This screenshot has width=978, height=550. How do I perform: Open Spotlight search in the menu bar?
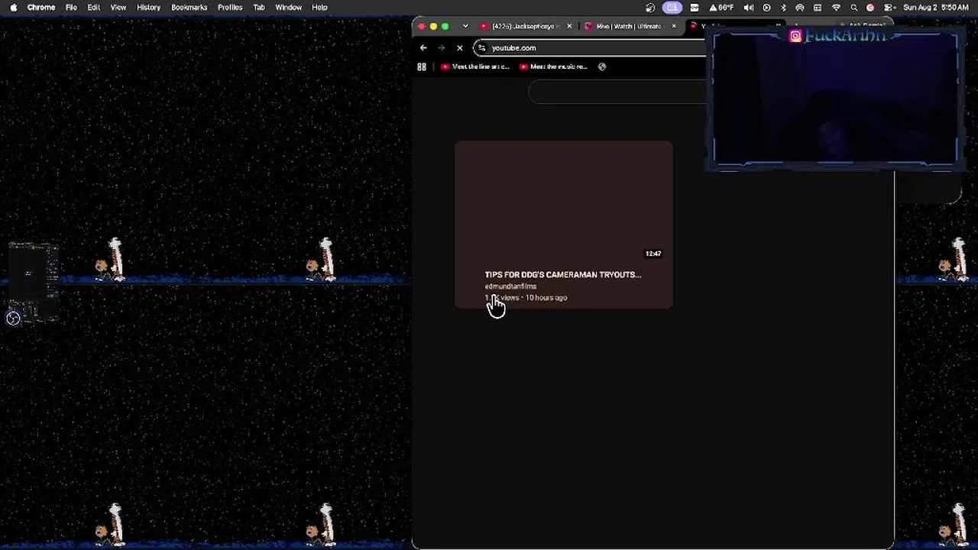click(x=853, y=8)
